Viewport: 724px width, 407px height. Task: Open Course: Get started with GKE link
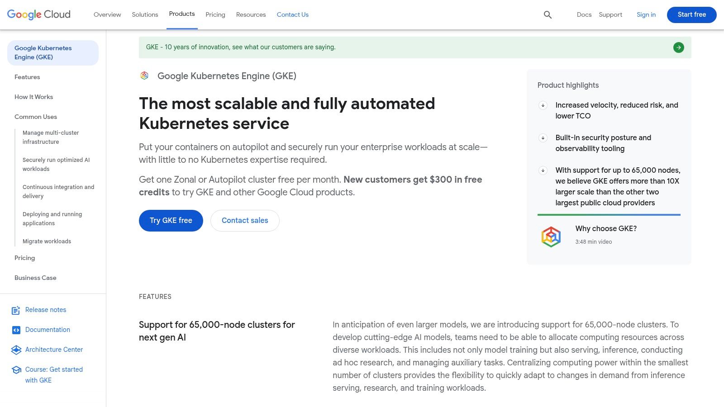[x=54, y=375]
